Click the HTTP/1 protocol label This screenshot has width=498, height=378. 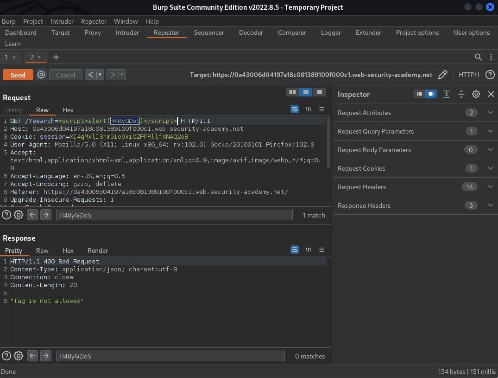469,75
